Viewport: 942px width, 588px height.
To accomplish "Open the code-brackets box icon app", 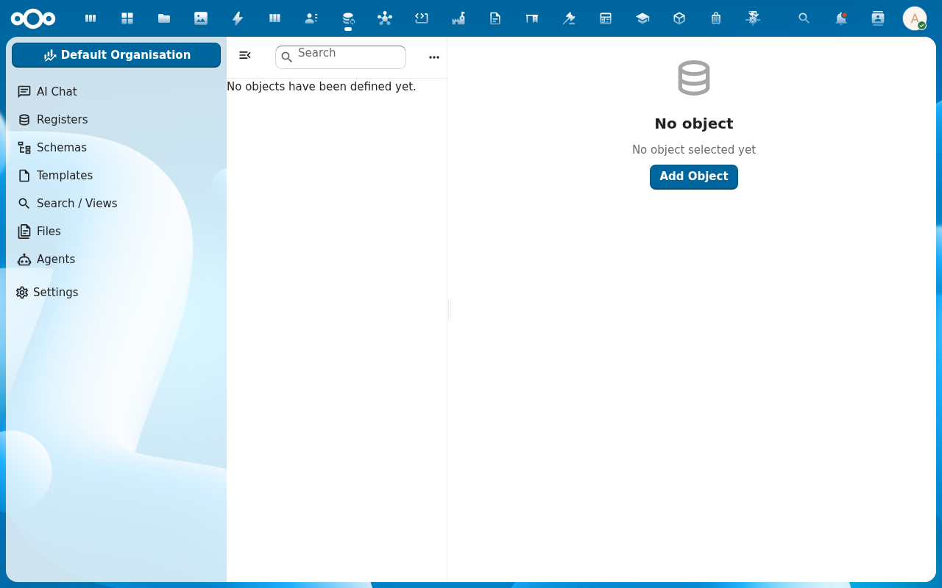I will coord(422,18).
